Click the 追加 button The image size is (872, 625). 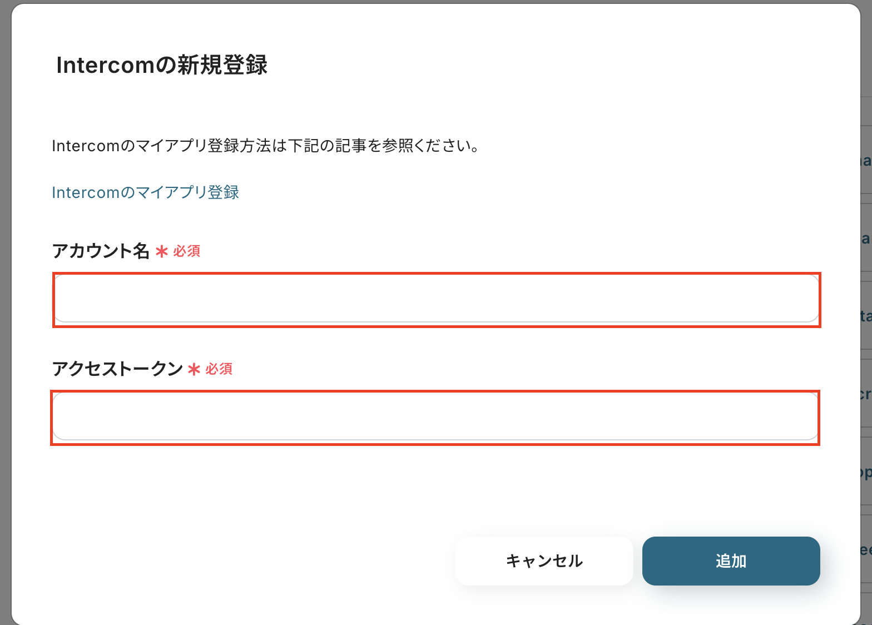tap(731, 561)
